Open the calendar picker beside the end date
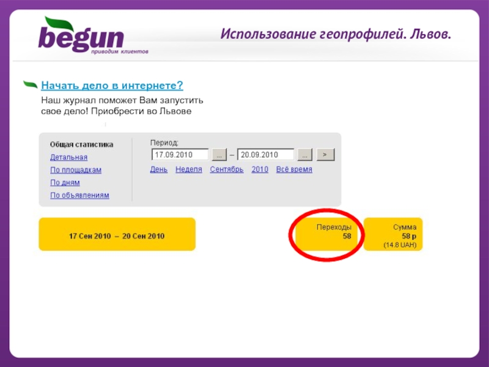489x367 pixels. coord(304,155)
